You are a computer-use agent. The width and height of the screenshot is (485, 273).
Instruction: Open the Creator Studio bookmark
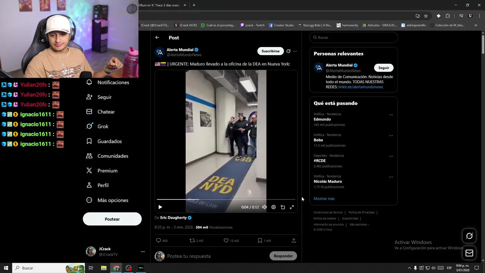[x=281, y=25]
